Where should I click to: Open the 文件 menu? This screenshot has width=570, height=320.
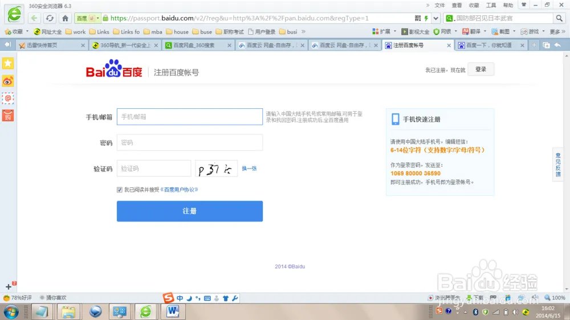point(439,5)
